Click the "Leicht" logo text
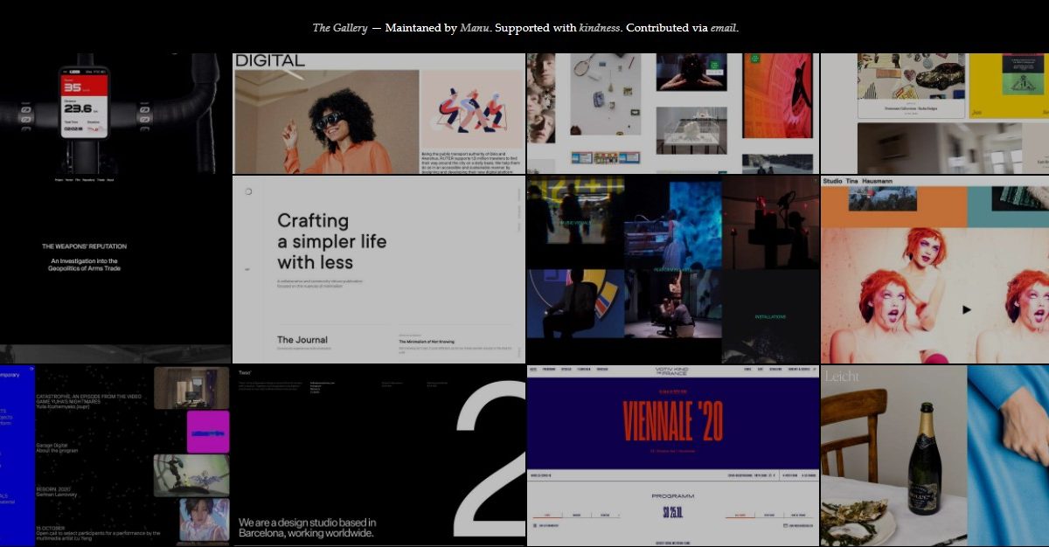1049x547 pixels. tap(842, 376)
